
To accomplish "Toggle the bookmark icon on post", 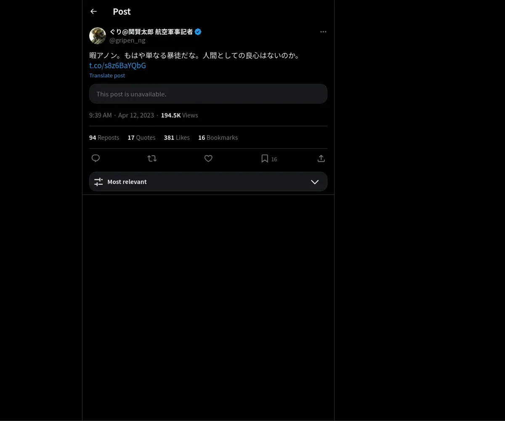I will click(x=265, y=158).
